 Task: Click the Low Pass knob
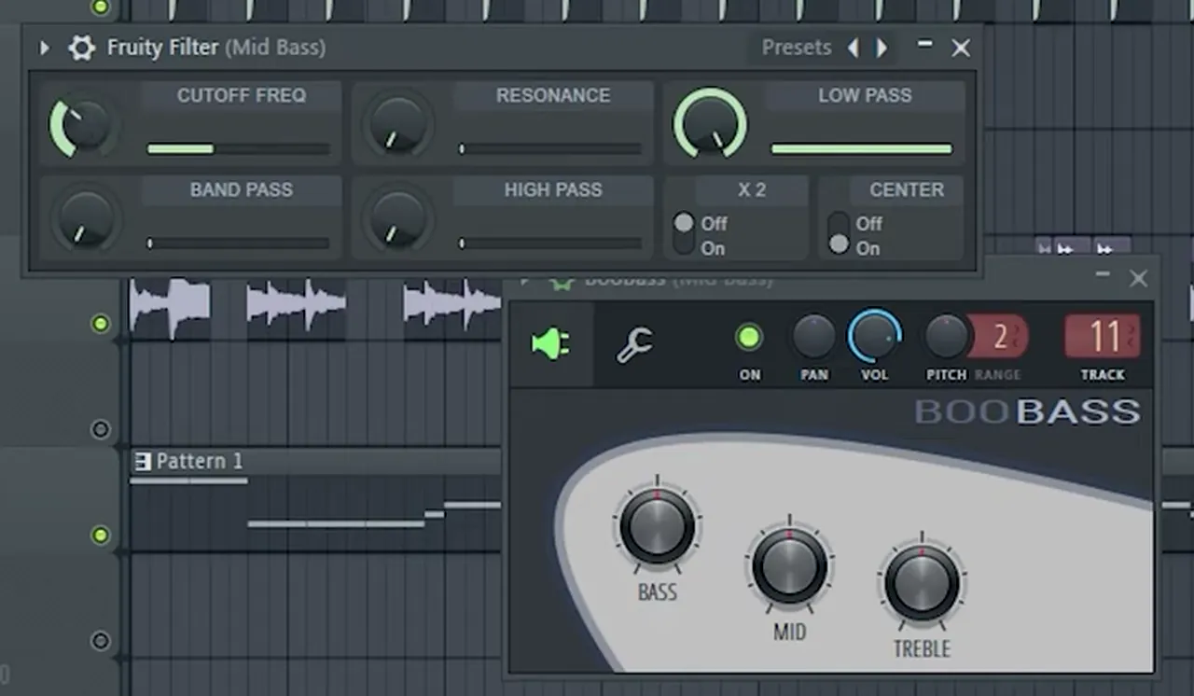(x=710, y=124)
